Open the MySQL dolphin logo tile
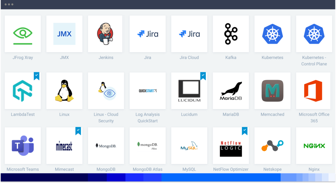This screenshot has width=336, height=183. pos(189,146)
